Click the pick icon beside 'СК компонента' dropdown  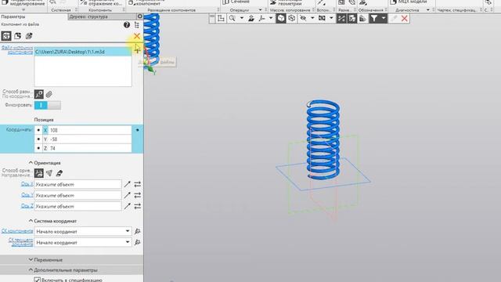[138, 231]
